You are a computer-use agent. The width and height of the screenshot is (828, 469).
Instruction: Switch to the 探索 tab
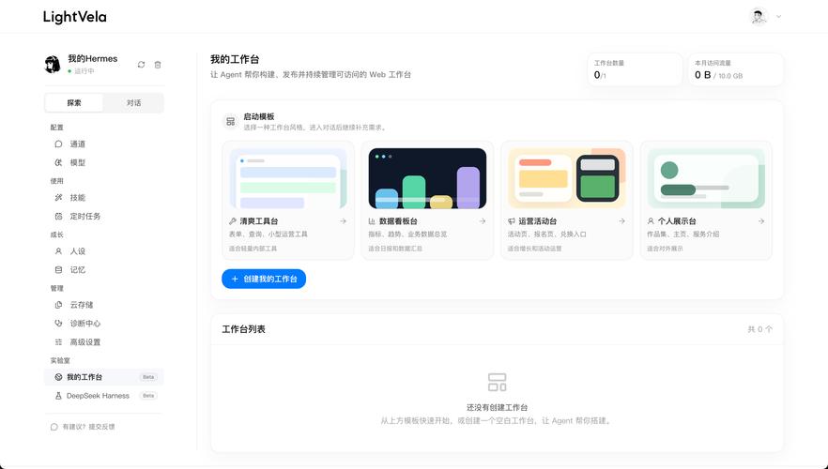[74, 103]
